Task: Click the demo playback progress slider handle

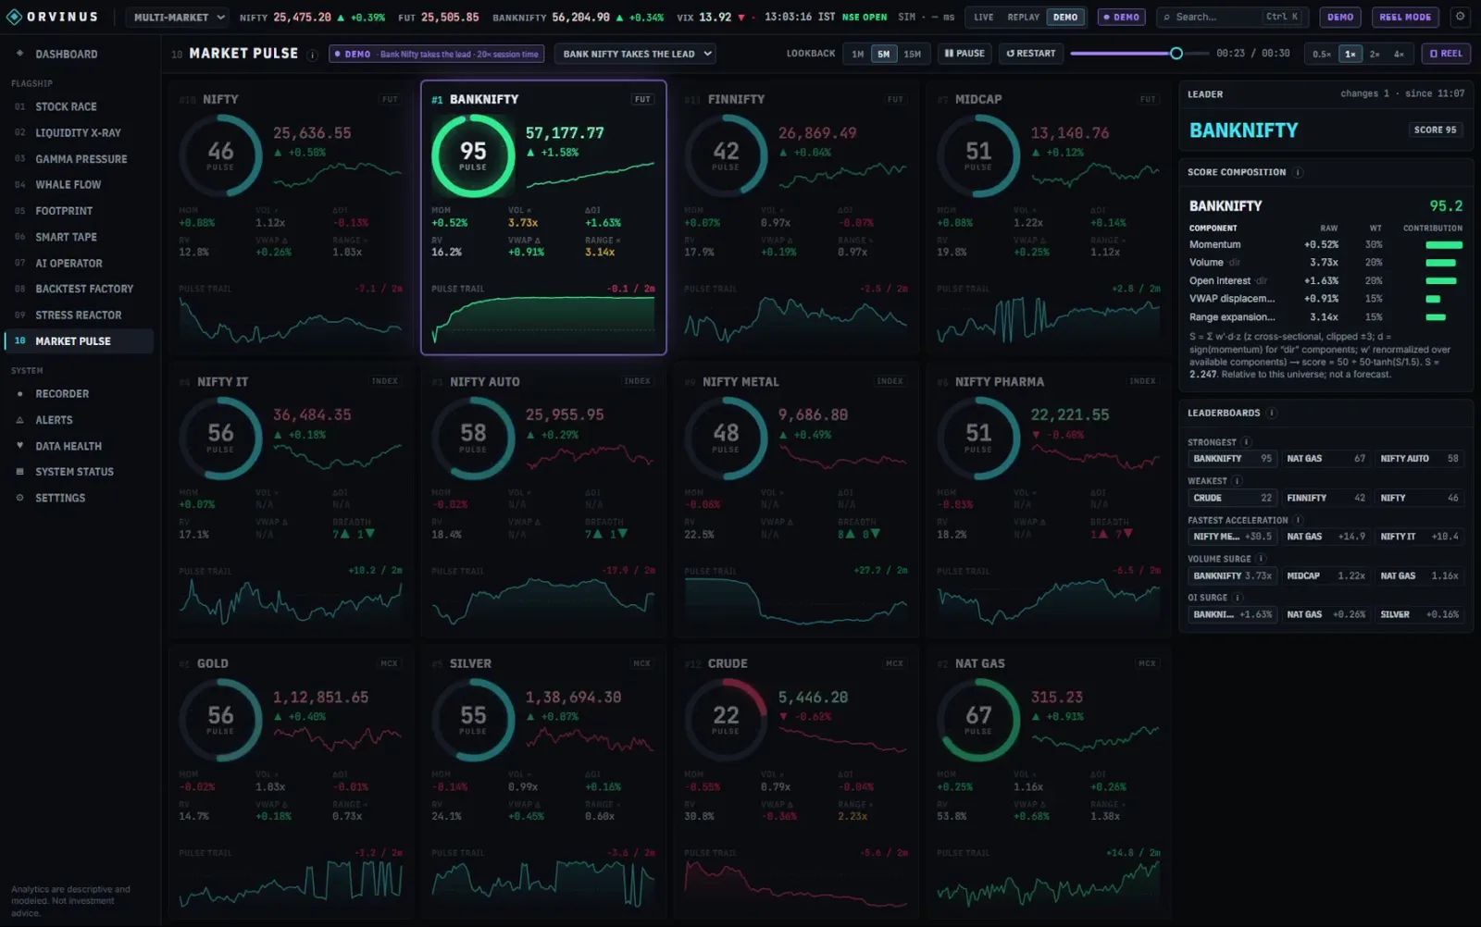Action: click(x=1176, y=54)
